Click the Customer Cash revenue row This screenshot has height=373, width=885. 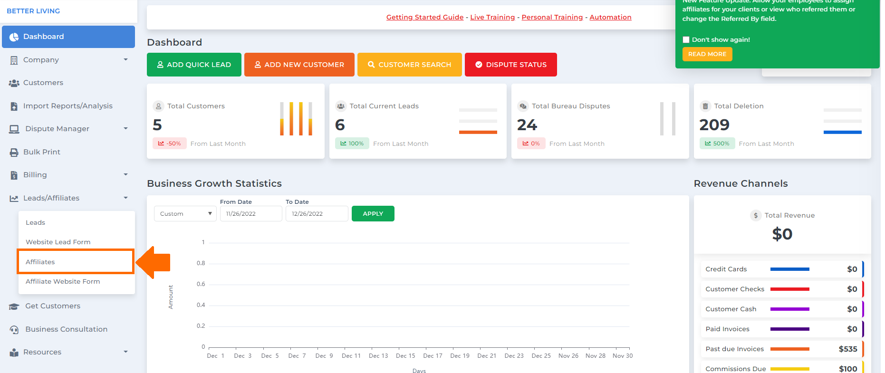[782, 309]
